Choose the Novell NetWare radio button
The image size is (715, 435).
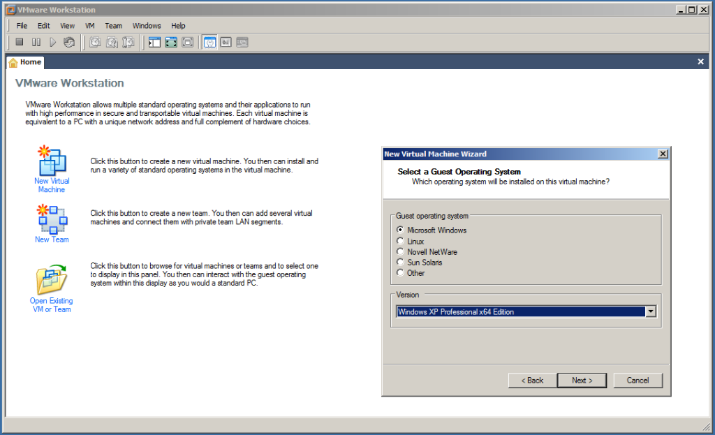400,251
